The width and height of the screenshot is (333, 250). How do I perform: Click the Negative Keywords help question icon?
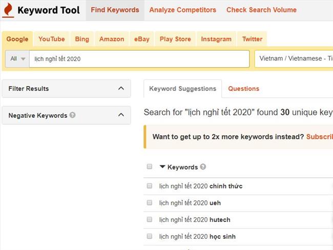pyautogui.click(x=72, y=115)
